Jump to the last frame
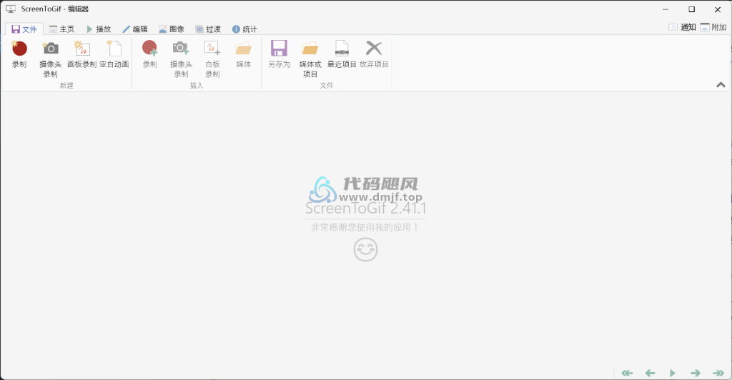 (x=718, y=373)
